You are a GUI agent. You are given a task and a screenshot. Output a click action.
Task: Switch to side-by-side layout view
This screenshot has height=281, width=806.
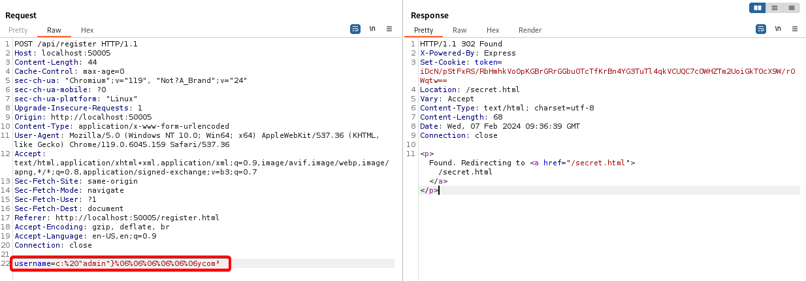pos(758,8)
